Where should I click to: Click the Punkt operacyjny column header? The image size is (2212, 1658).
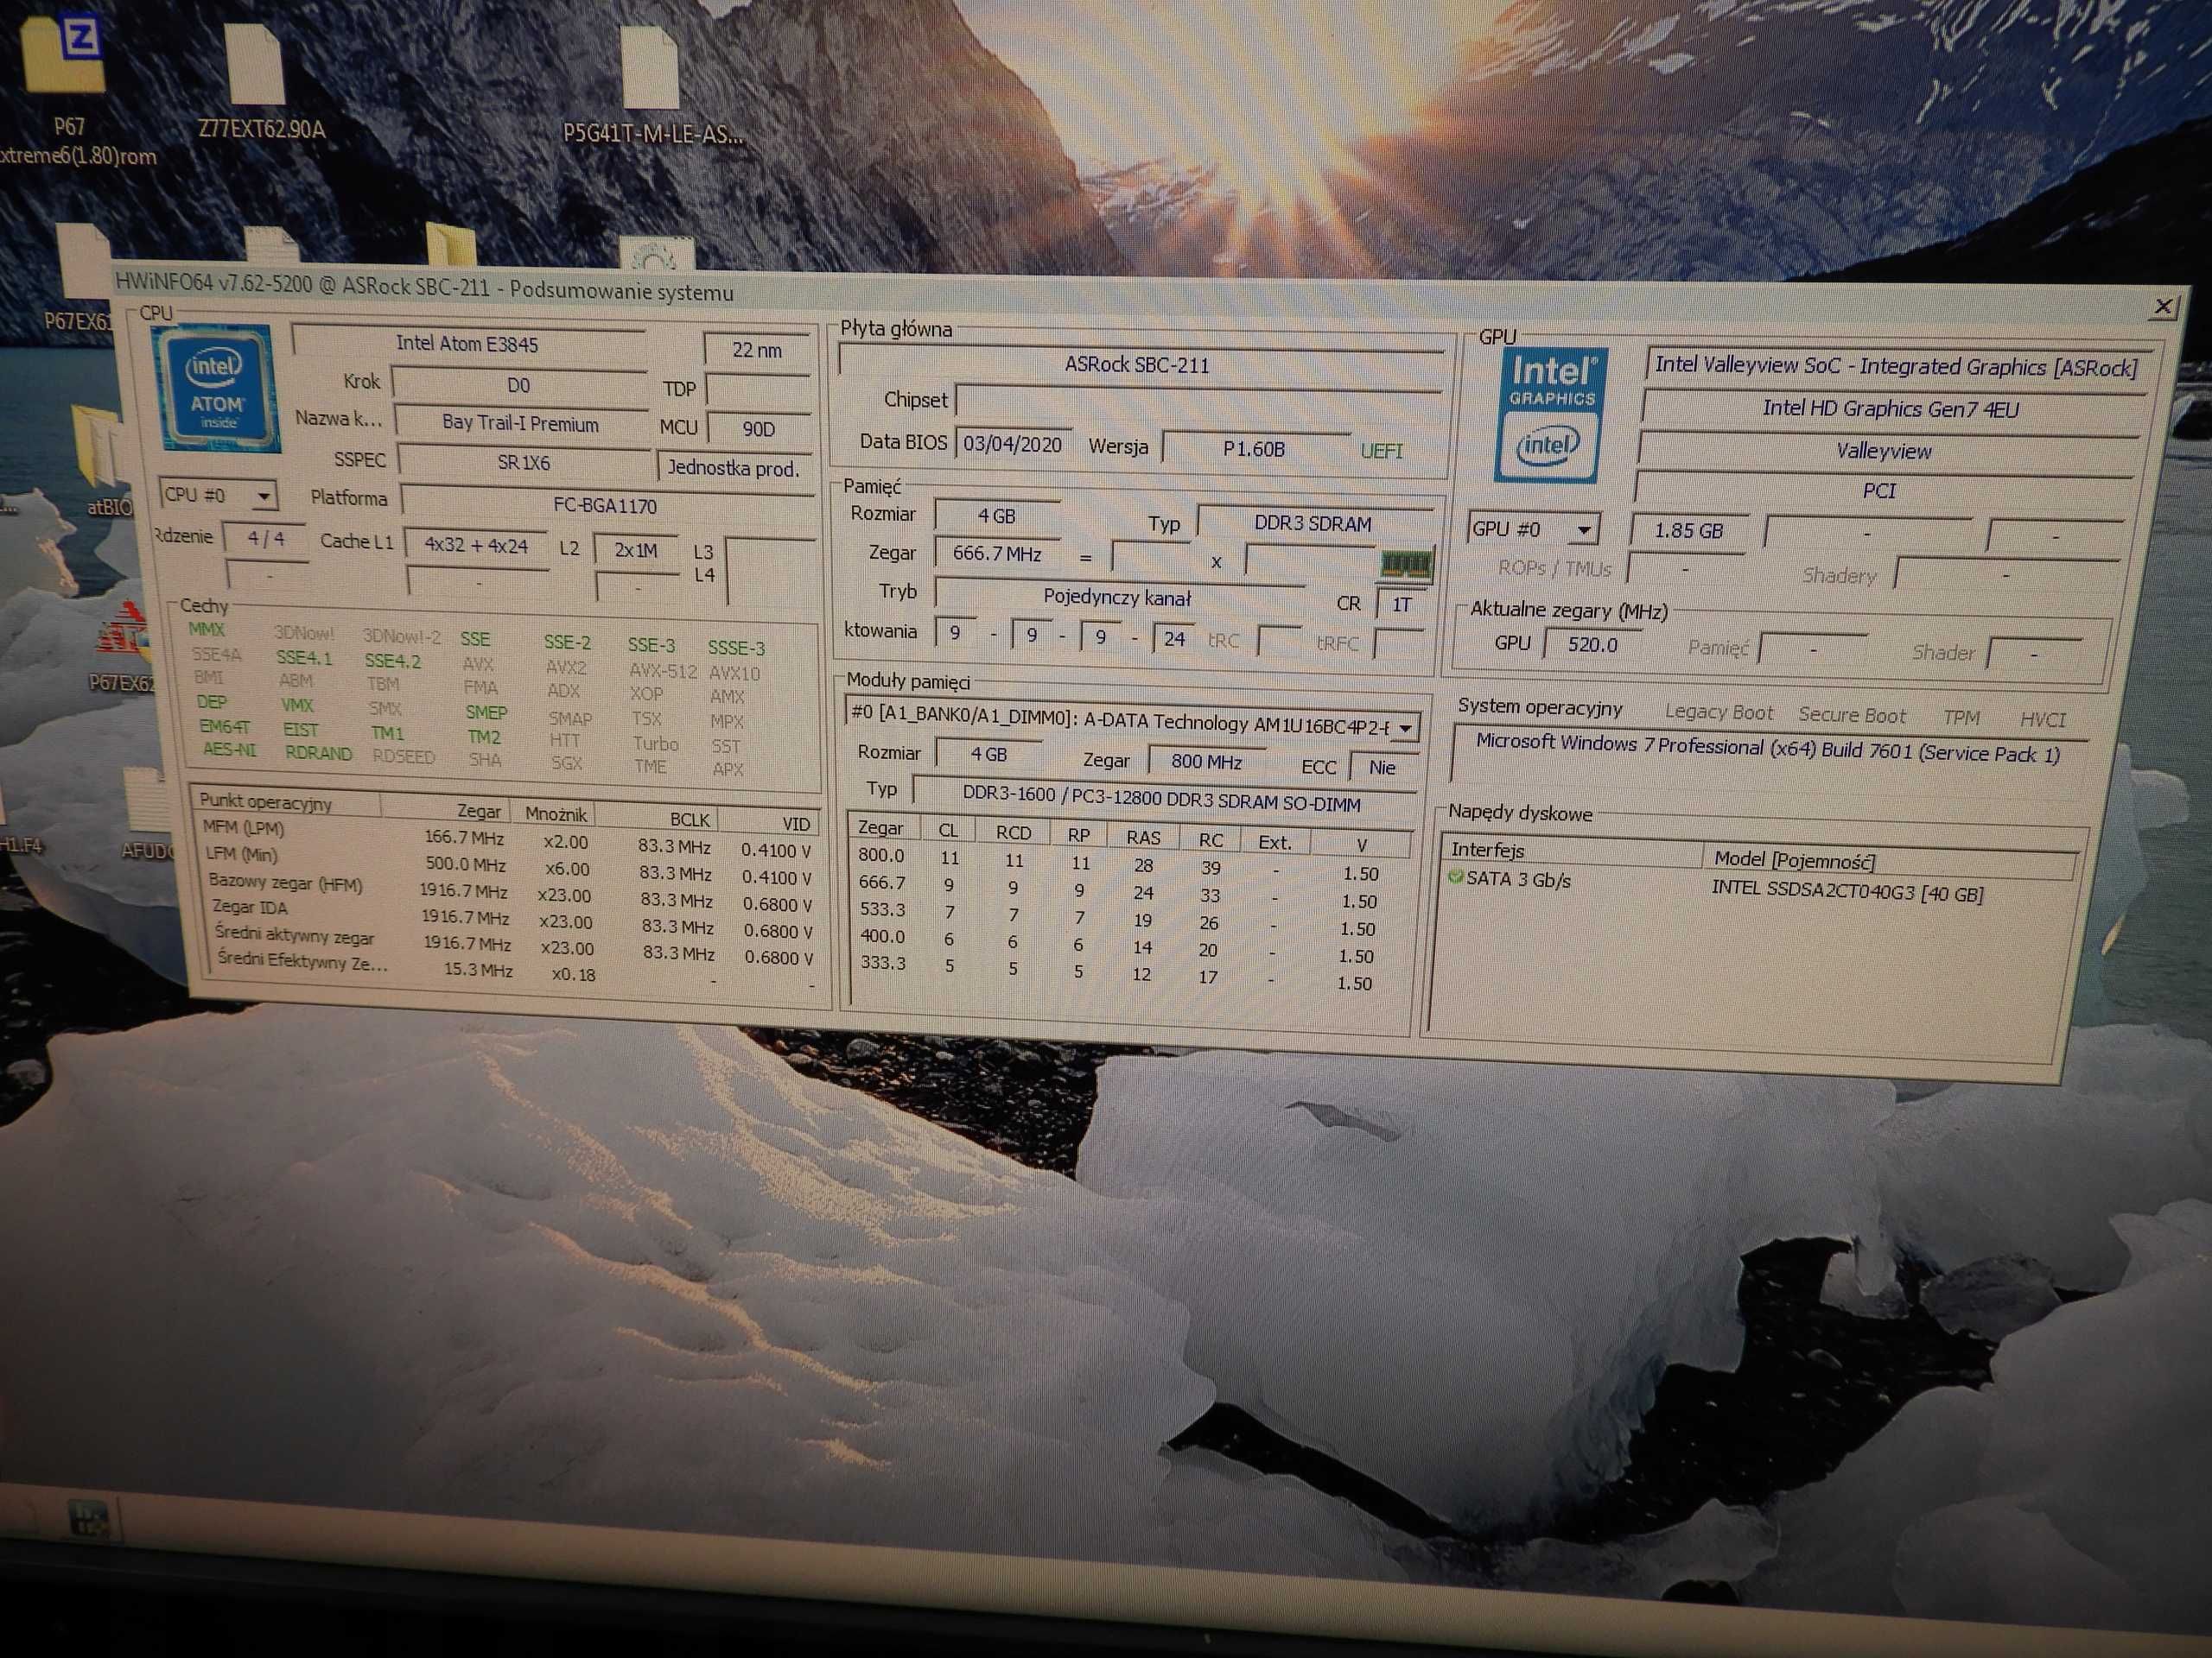tap(285, 802)
